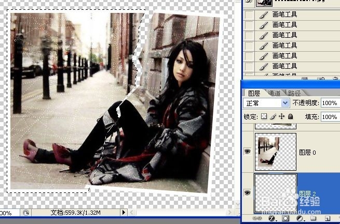Switch to the 路径 tab
This screenshot has width=340, height=224.
pos(294,93)
